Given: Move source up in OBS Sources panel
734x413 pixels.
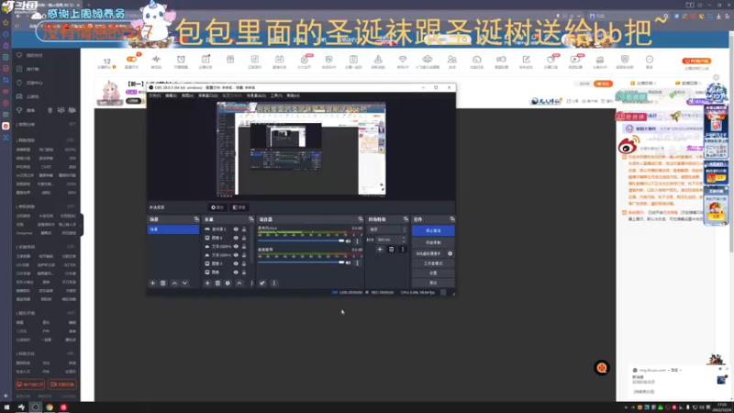Looking at the screenshot, I should click(239, 283).
